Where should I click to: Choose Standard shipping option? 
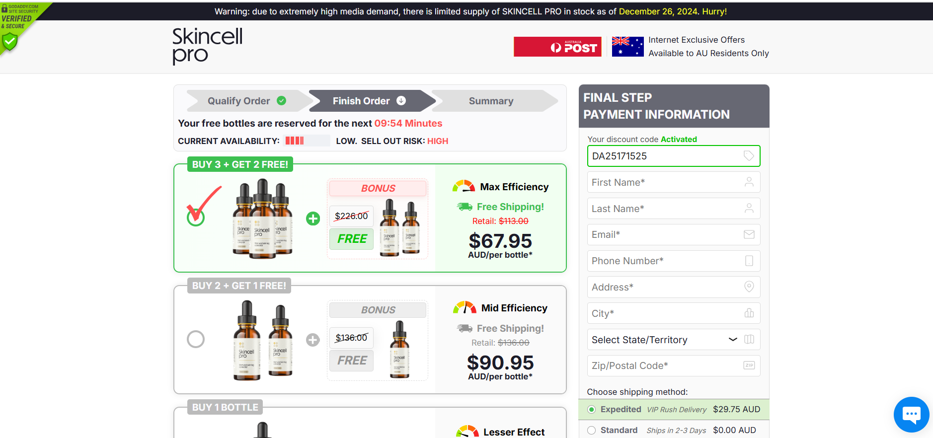[592, 431]
